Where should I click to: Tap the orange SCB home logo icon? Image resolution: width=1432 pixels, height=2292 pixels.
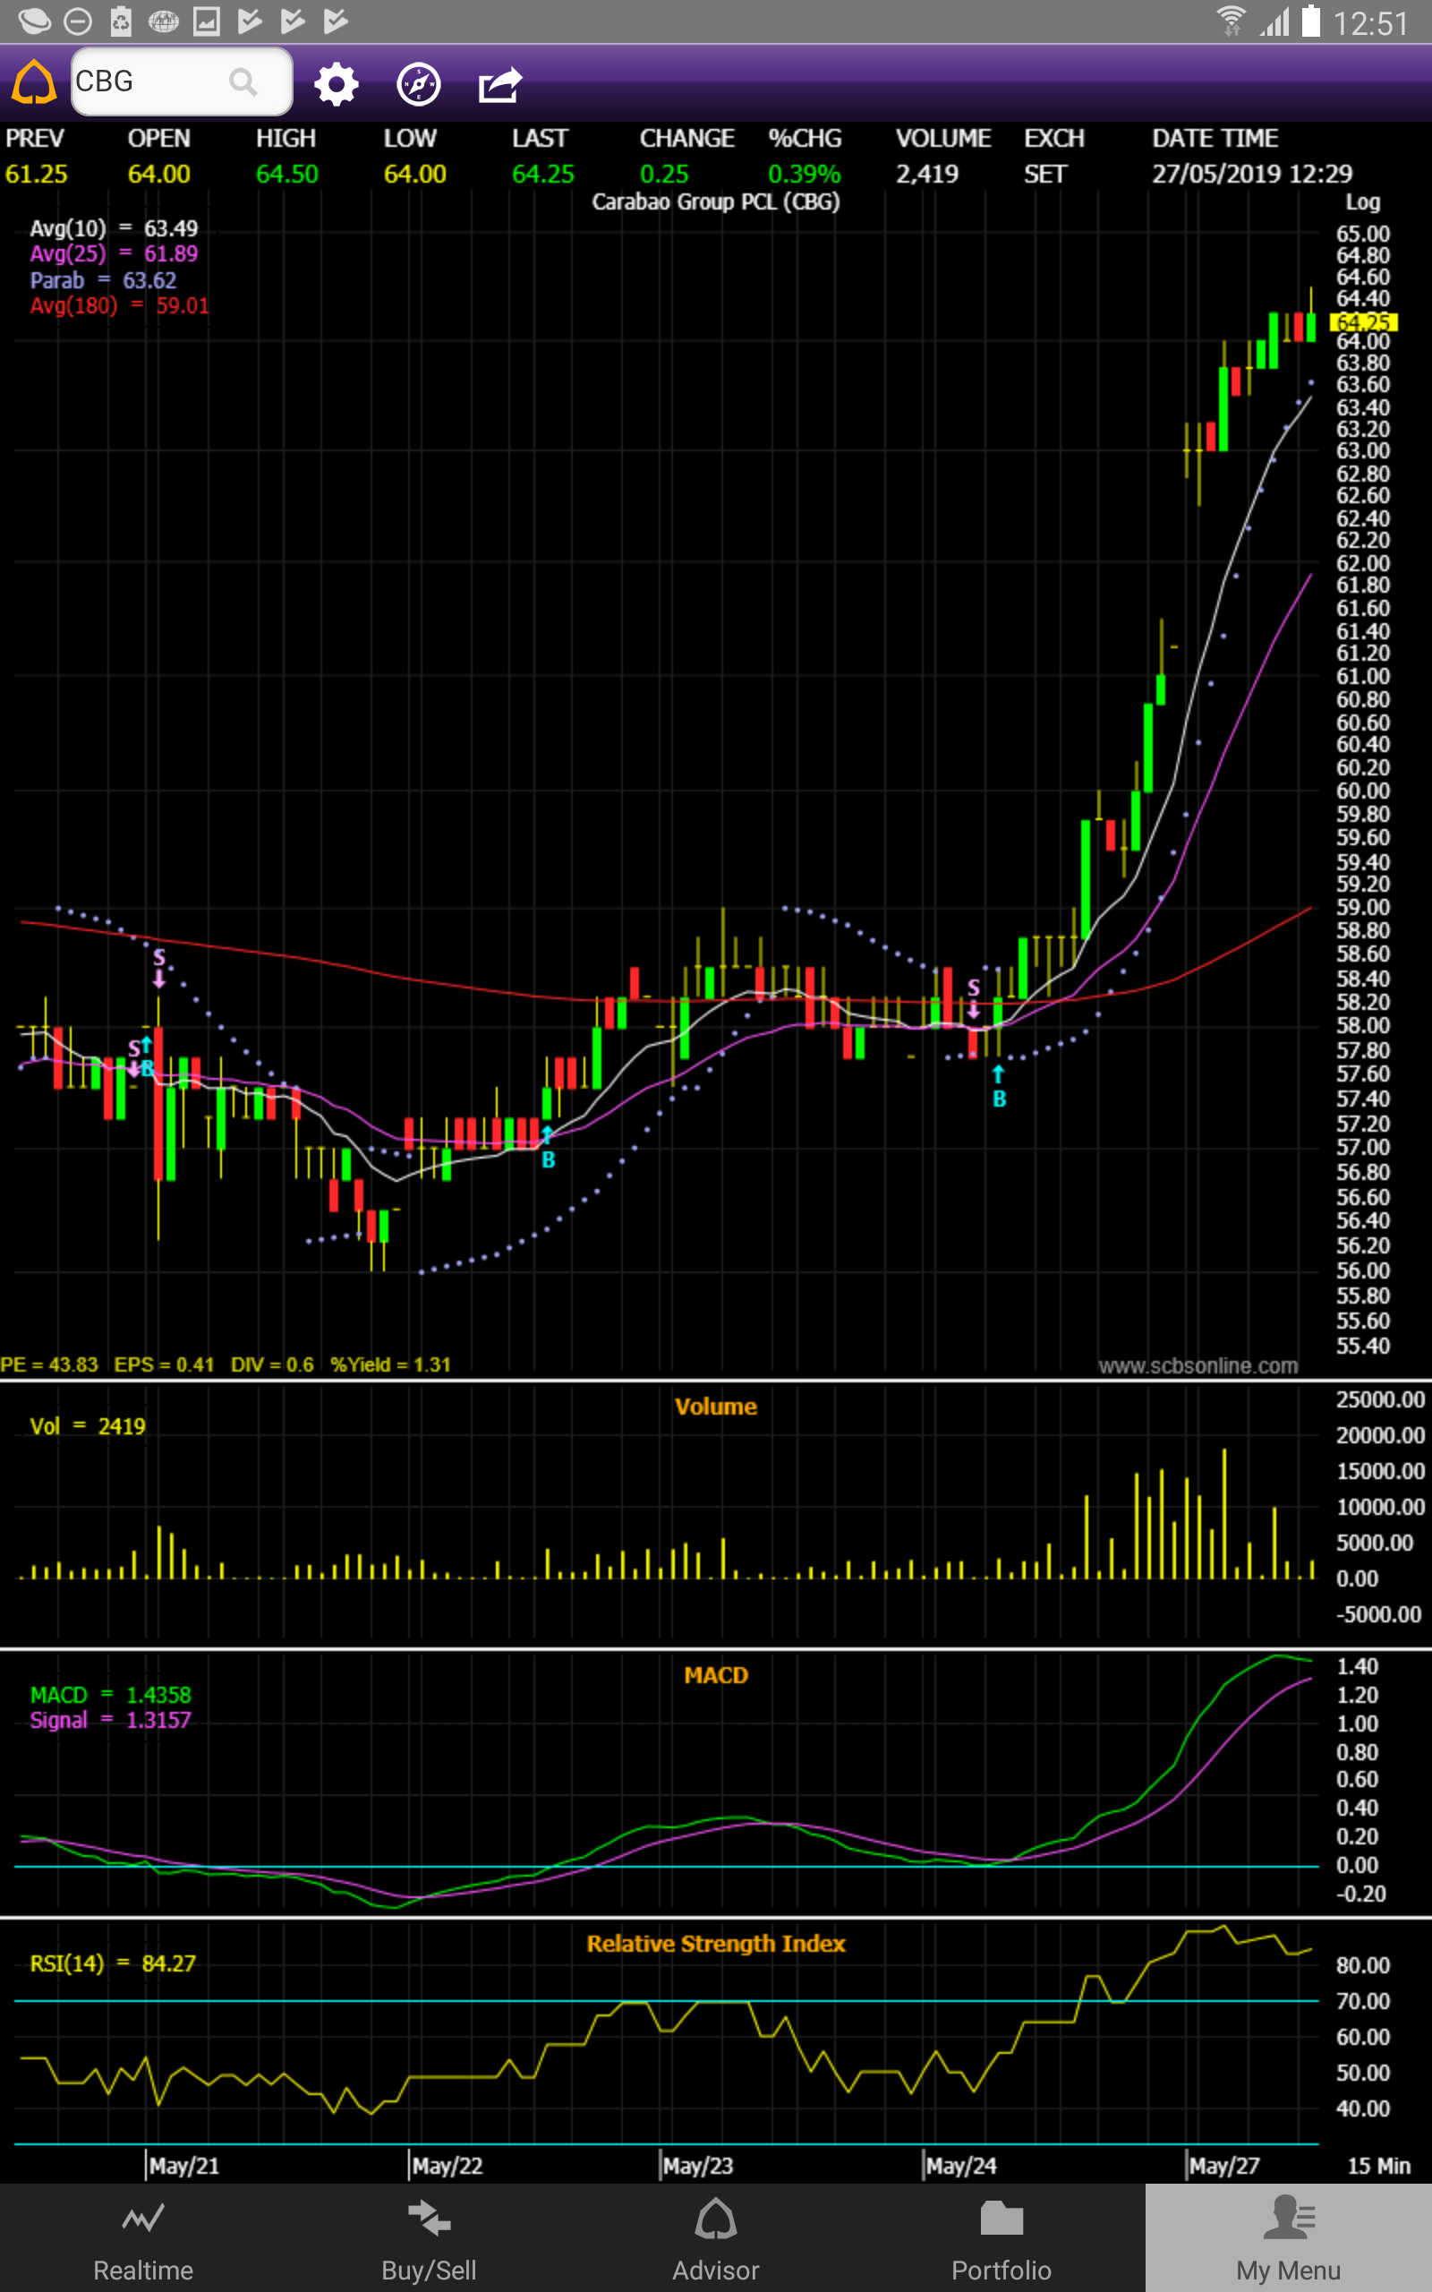34,82
